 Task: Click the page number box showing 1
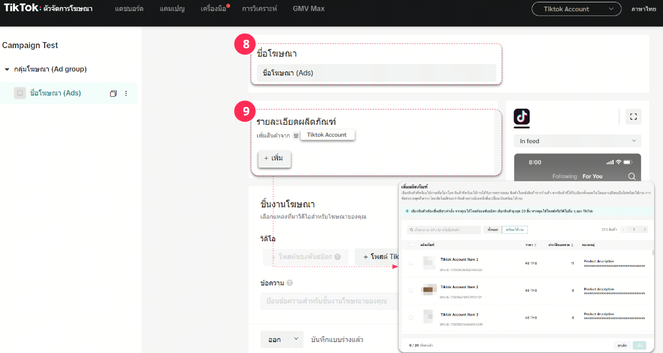634,230
